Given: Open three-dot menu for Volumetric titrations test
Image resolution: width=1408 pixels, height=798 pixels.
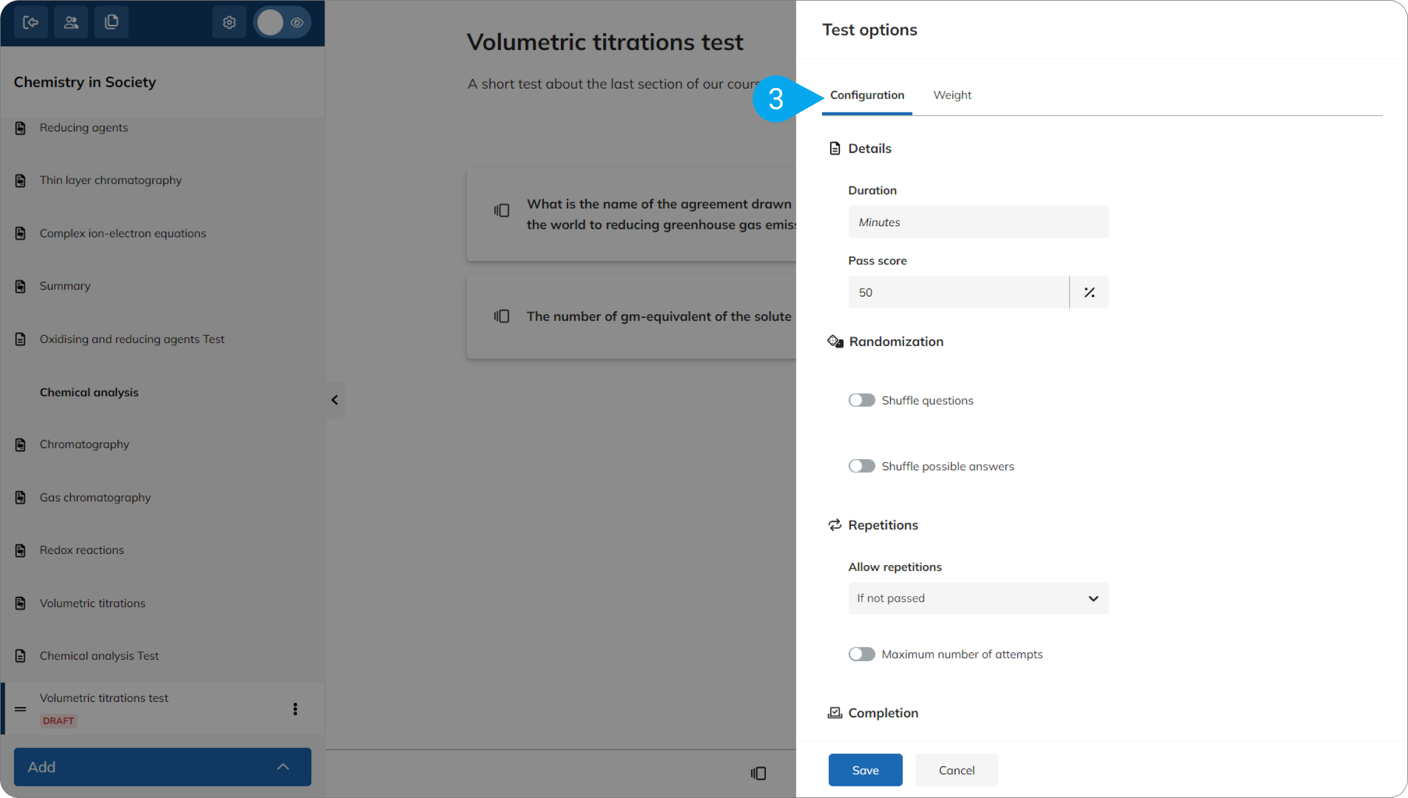Looking at the screenshot, I should (x=295, y=709).
